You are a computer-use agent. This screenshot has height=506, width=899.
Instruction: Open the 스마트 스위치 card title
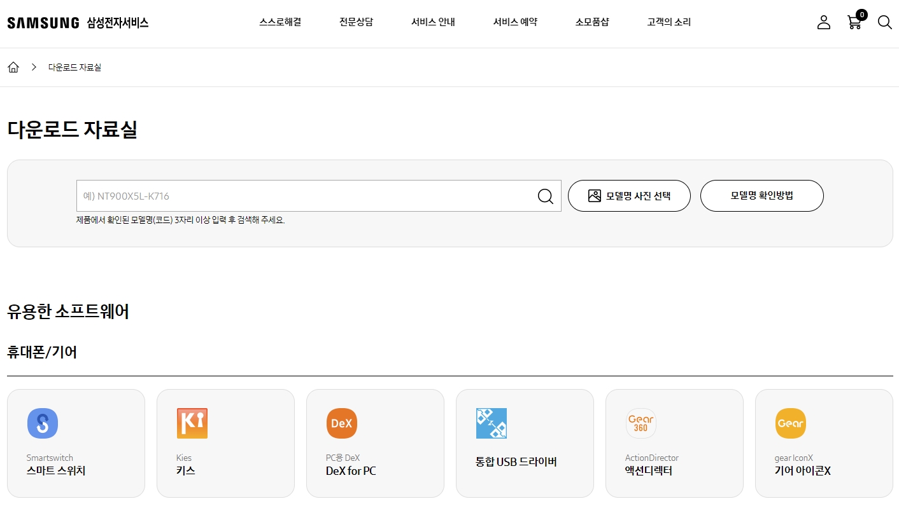56,471
